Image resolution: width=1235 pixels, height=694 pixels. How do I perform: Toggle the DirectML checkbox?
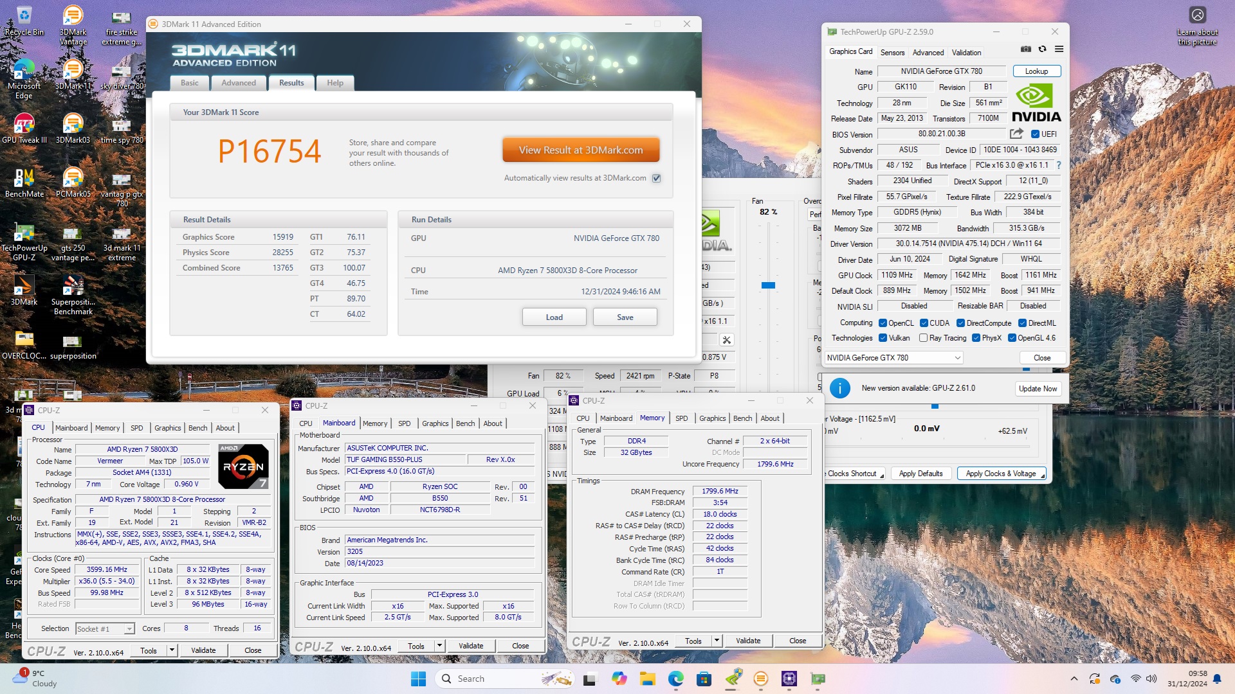1022,323
